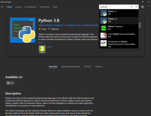
Task: Share the app via Share icon
Action: click(43, 29)
